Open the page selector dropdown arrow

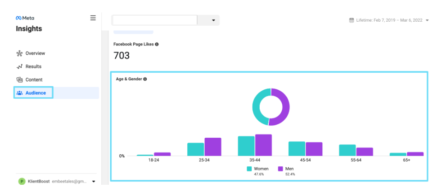[213, 20]
